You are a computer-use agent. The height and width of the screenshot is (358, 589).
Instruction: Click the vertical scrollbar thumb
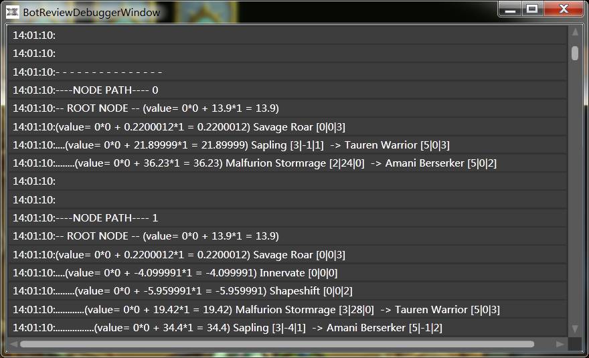pyautogui.click(x=575, y=53)
